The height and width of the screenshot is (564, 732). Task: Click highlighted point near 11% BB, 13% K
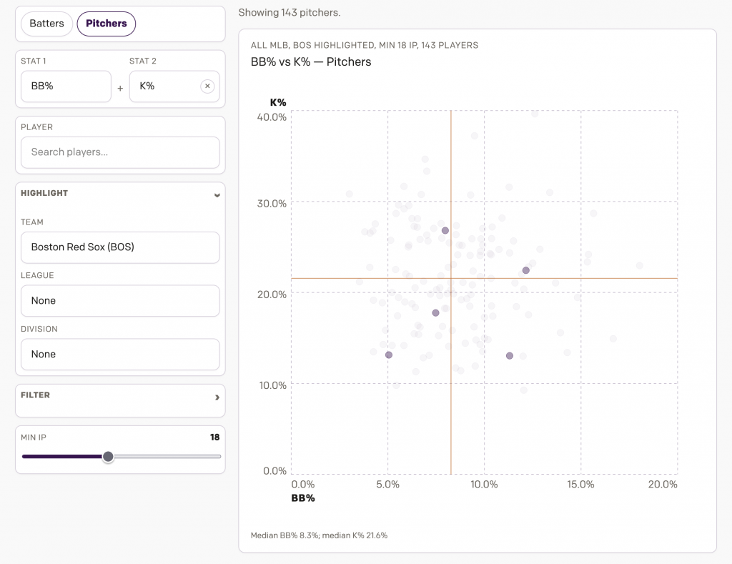[x=510, y=356]
